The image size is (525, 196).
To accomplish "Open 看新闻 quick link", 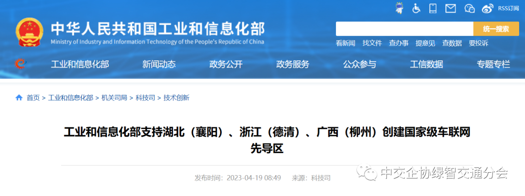I will [x=346, y=43].
